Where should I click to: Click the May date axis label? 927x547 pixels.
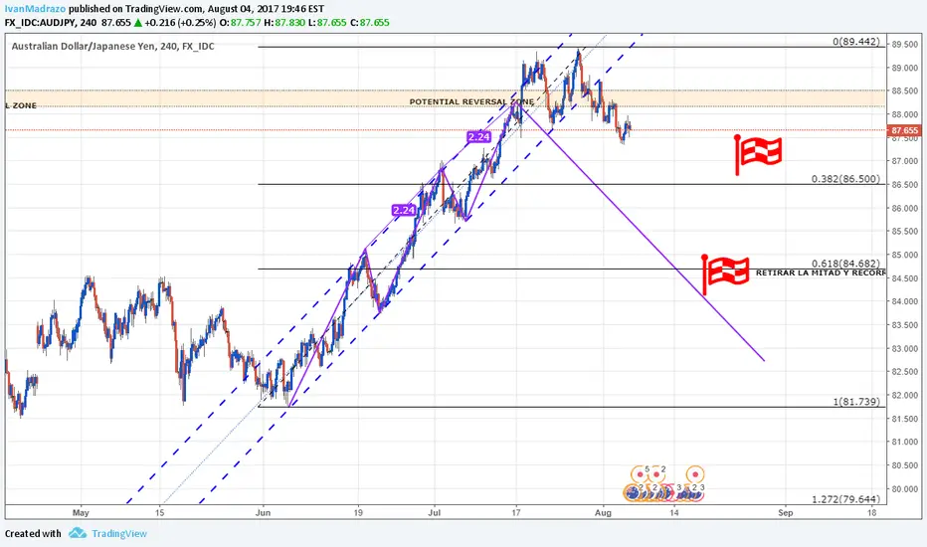(x=81, y=513)
